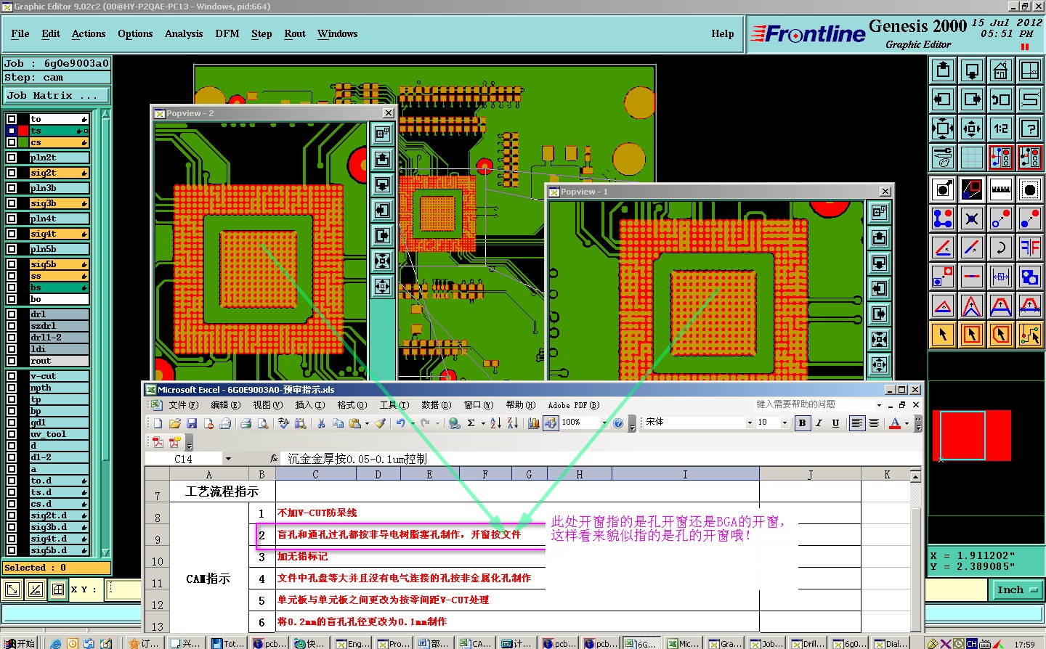Open the Excel Adobe PDF menu
This screenshot has height=649, width=1046.
point(574,405)
